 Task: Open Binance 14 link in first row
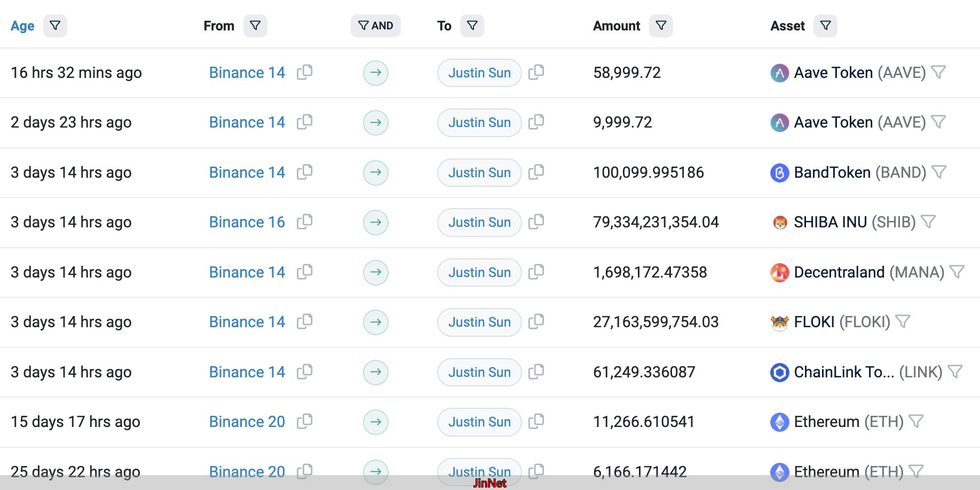click(x=247, y=73)
